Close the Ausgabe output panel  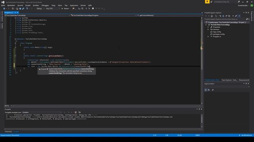click(202, 109)
